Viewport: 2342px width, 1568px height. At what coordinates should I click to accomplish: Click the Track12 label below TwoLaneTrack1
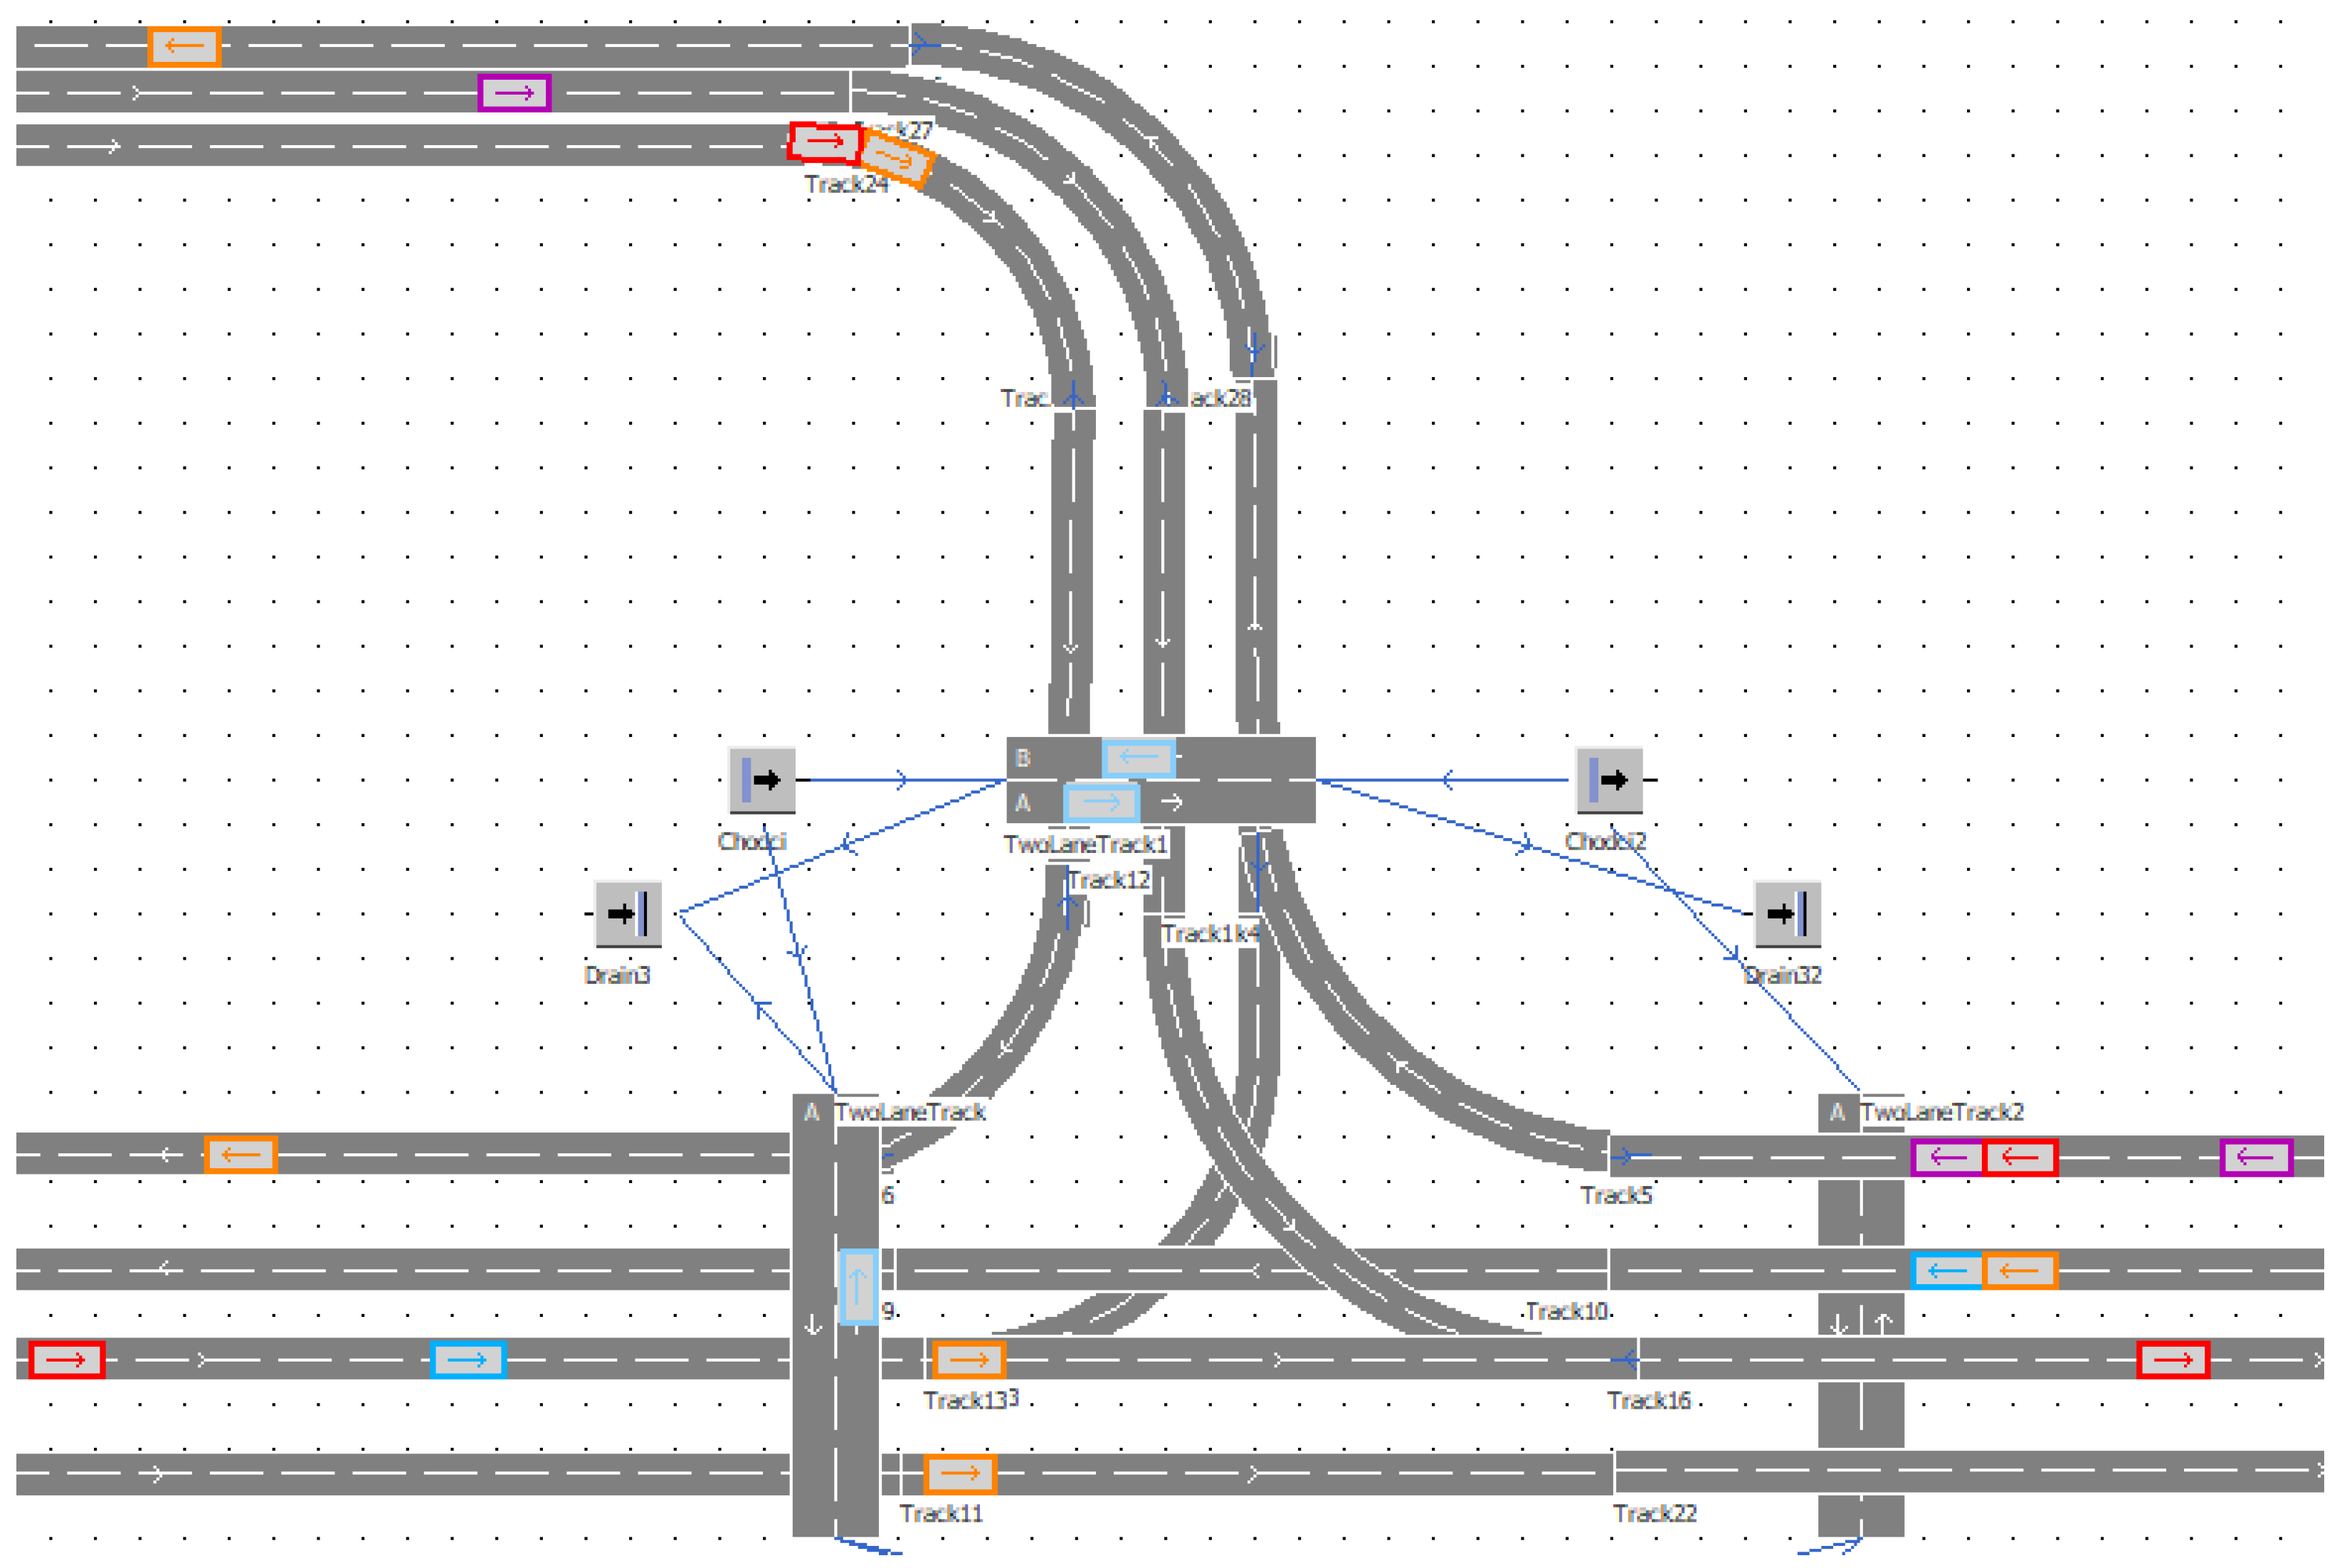tap(1108, 880)
